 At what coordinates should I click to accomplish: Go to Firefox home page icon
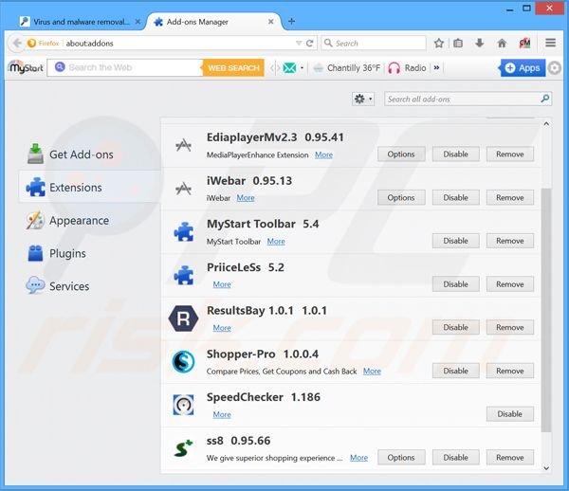(x=502, y=43)
